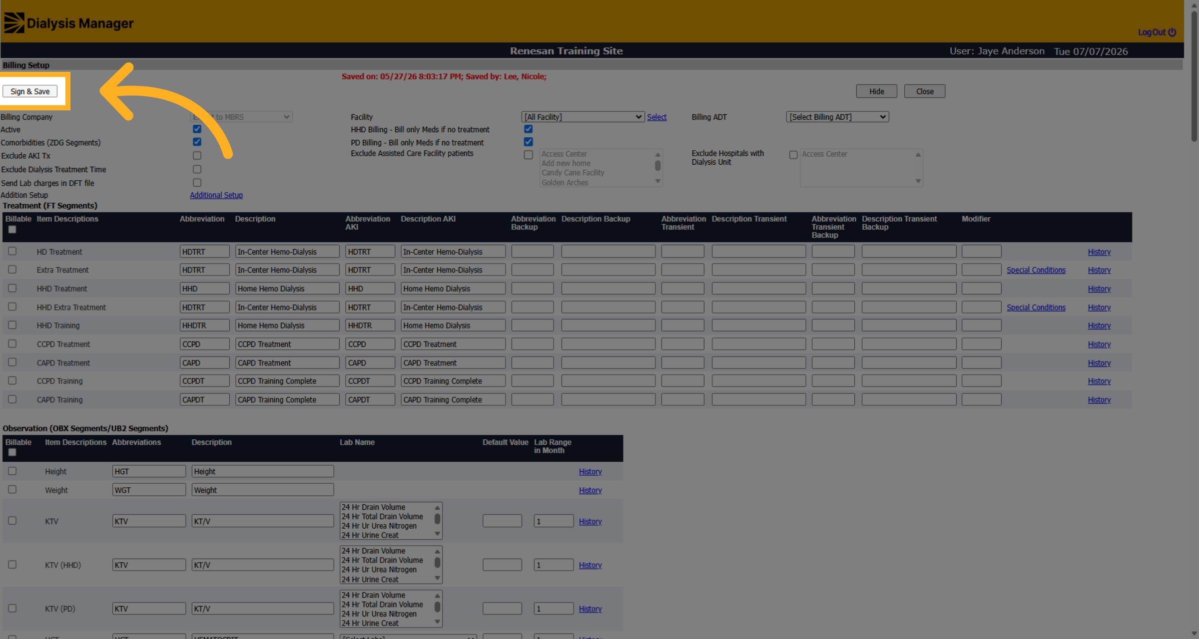The image size is (1199, 639).
Task: Toggle the Comorbidities (ZDG Segments) checkbox
Action: (197, 142)
